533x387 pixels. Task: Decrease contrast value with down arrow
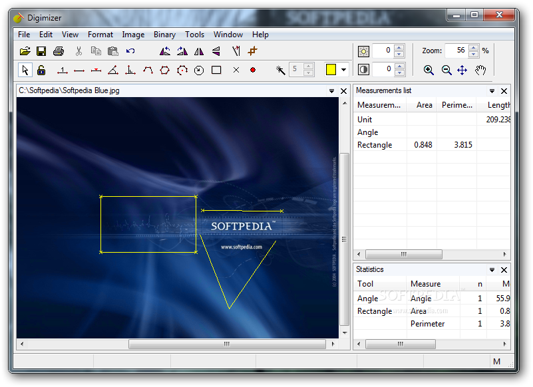click(x=399, y=72)
